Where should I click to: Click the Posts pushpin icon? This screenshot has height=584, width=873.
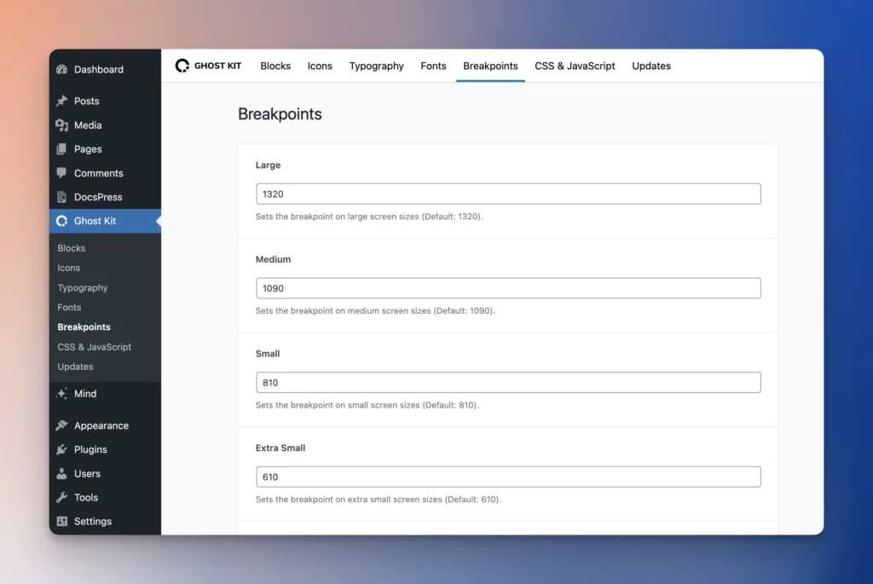(61, 101)
